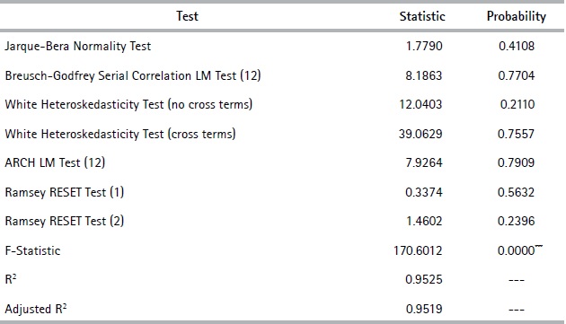566x324 pixels.
Task: Select the 'Jarque-Bera Normality Test' row label
Action: (77, 47)
